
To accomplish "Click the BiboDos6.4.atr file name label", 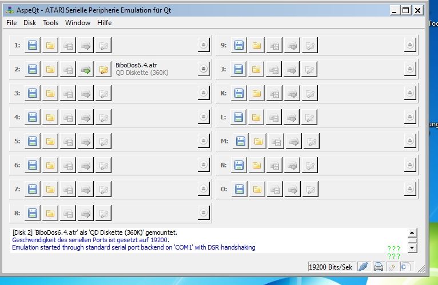I will coord(136,65).
